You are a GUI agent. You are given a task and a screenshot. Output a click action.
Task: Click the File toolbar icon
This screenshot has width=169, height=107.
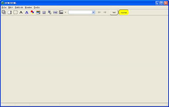coord(55,12)
